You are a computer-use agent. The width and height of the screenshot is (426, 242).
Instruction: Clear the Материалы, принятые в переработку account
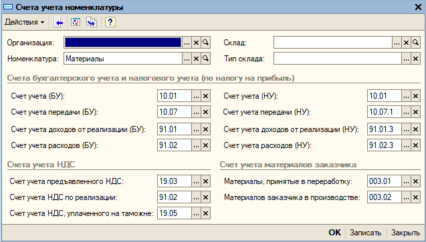415,181
